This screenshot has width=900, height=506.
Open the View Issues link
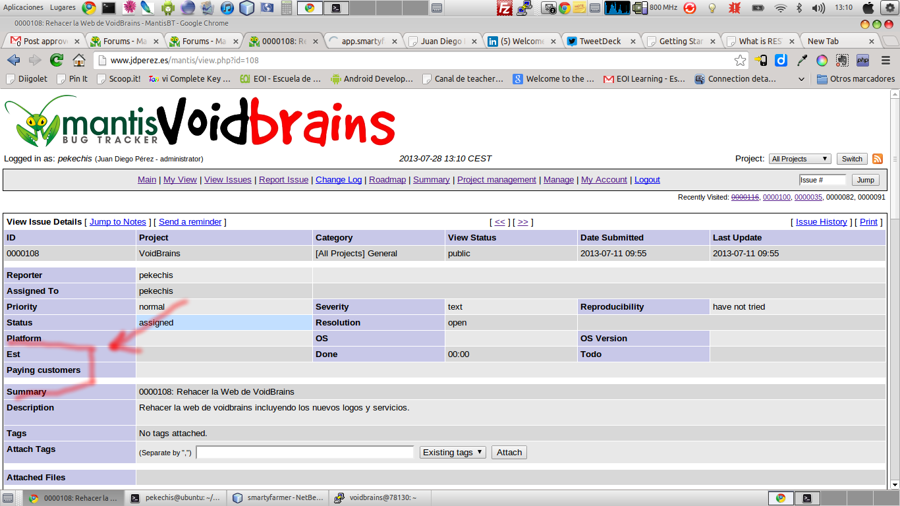tap(228, 179)
